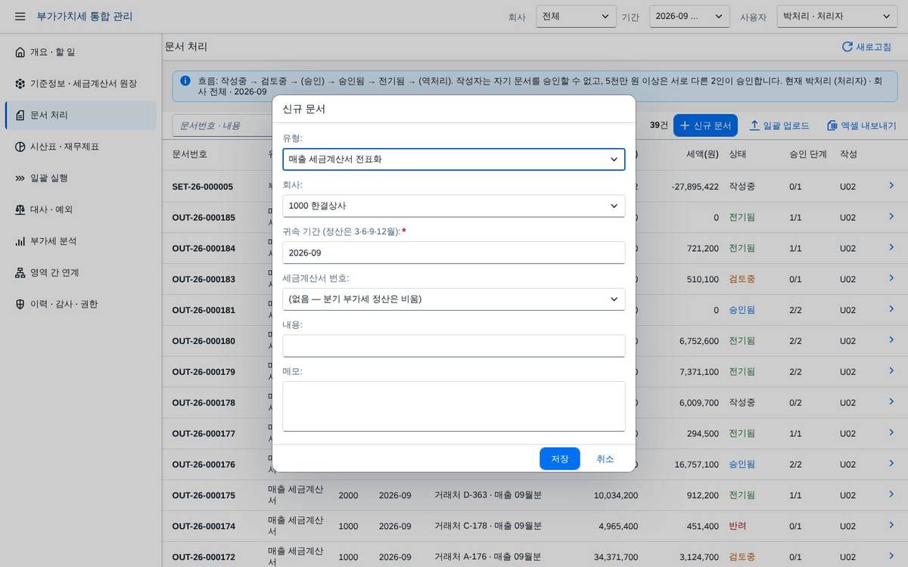
Task: Click the hierarchy icon beside 영역 간 연계
Action: [20, 273]
